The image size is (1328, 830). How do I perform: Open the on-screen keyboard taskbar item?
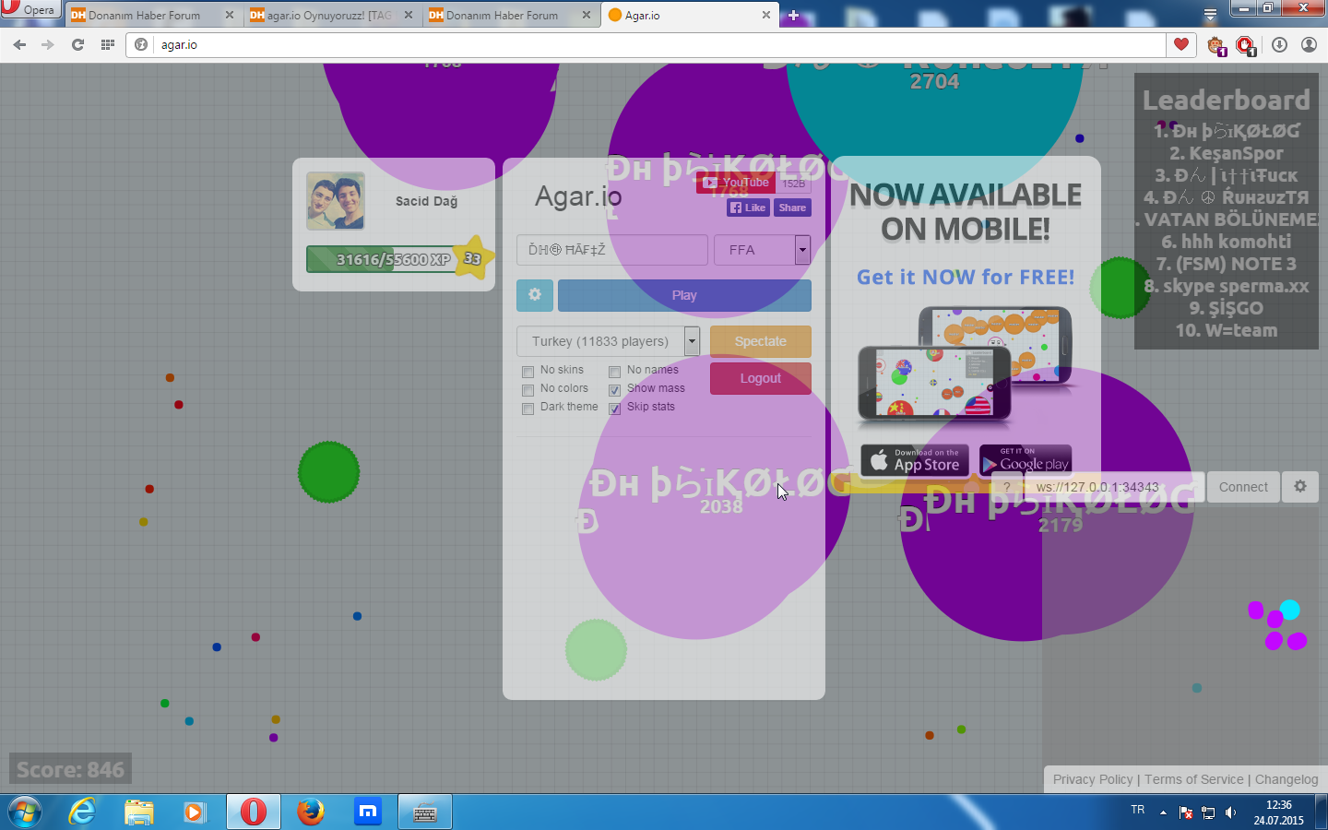(425, 812)
